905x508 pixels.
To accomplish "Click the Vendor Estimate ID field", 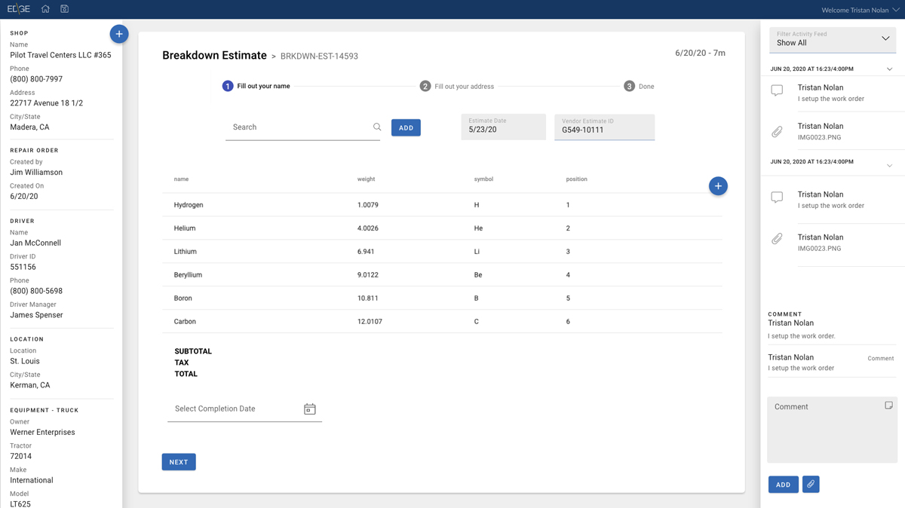I will coord(604,127).
